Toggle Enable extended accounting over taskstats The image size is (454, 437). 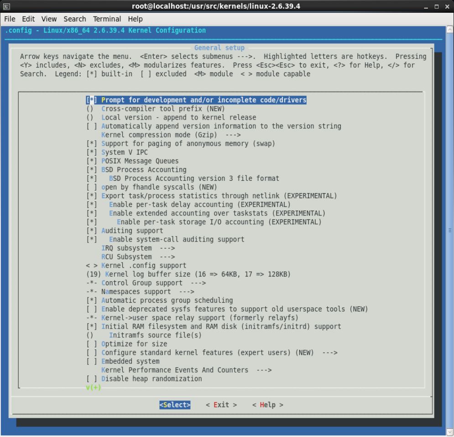click(206, 213)
